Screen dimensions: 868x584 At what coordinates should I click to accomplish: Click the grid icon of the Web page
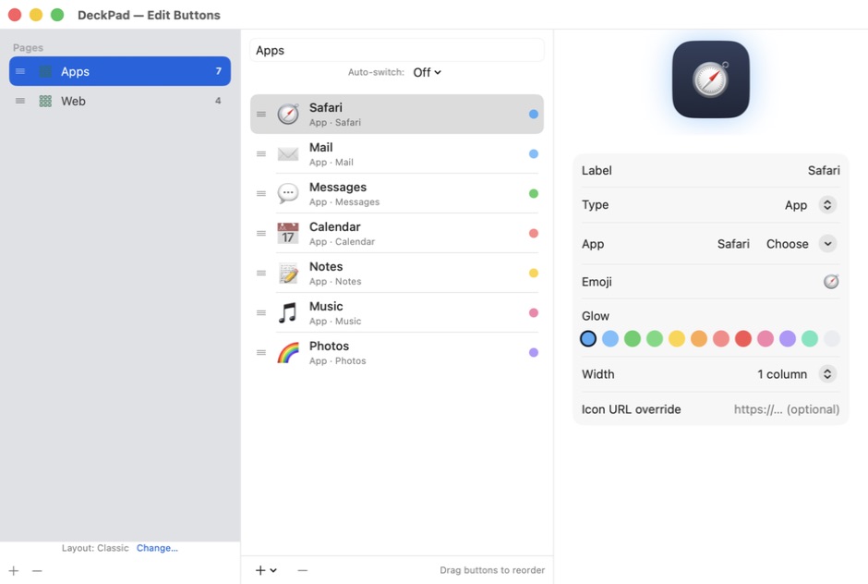point(45,101)
